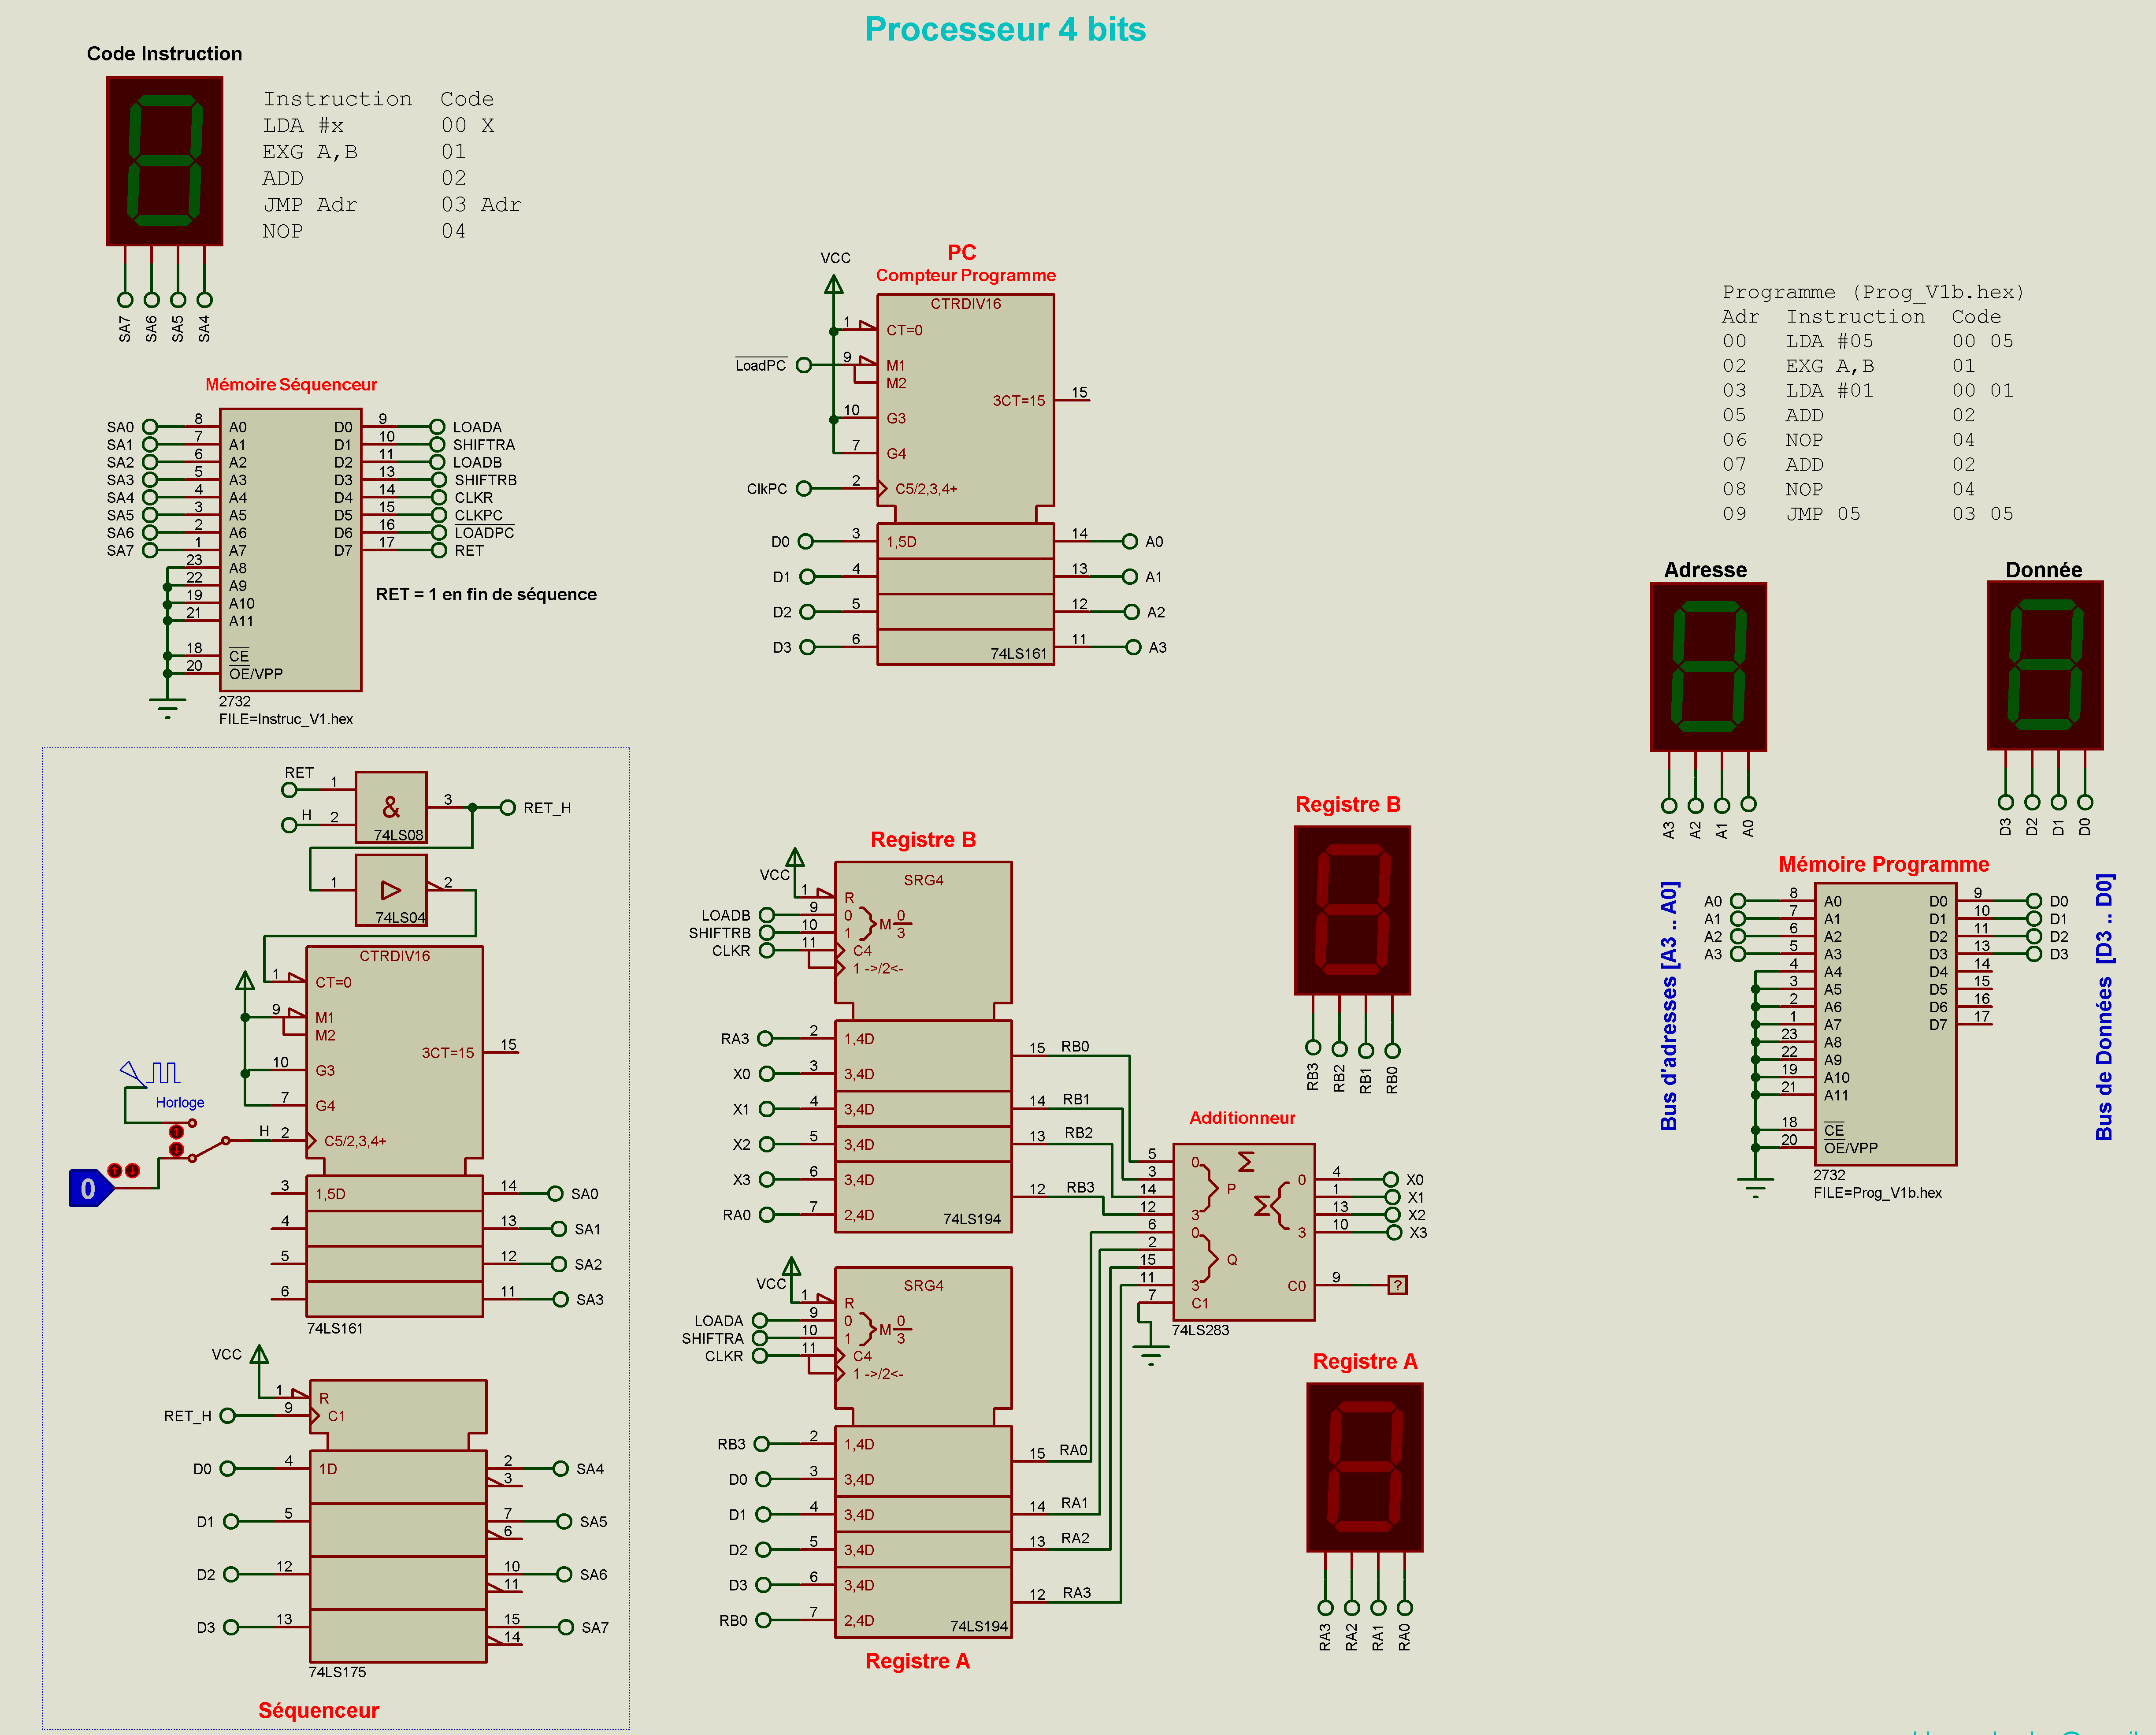This screenshot has width=2156, height=1735.
Task: Click the 74LS08 AND gate symbol
Action: pyautogui.click(x=391, y=806)
